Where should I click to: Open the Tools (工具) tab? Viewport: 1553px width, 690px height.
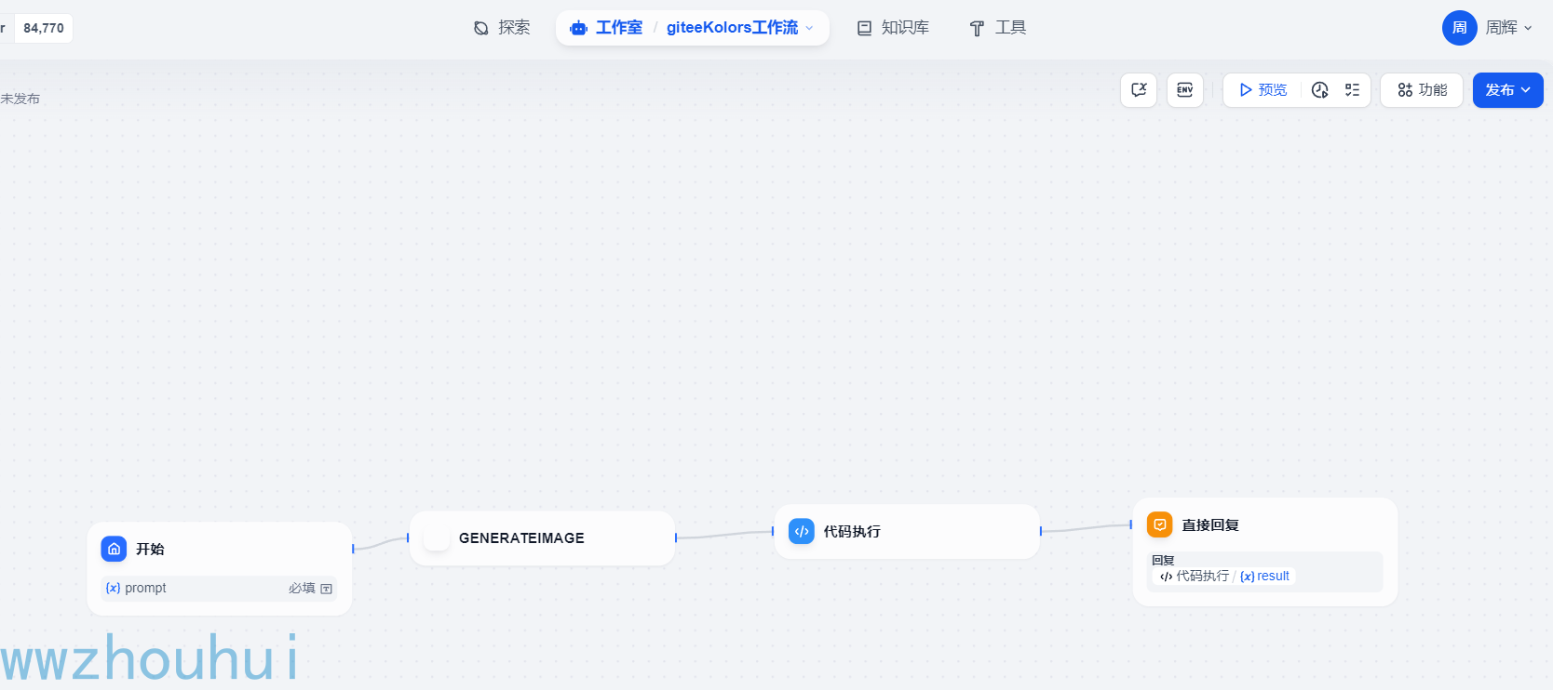[997, 28]
